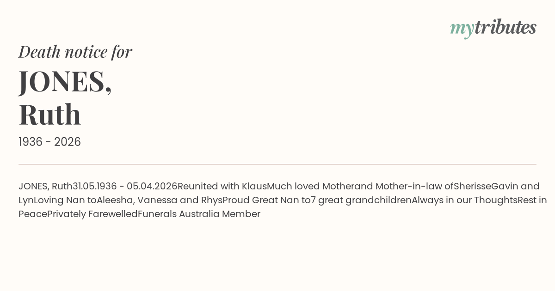Click the large "Ruth" first name heading
Screen dimensions: 555x291
pyautogui.click(x=50, y=115)
